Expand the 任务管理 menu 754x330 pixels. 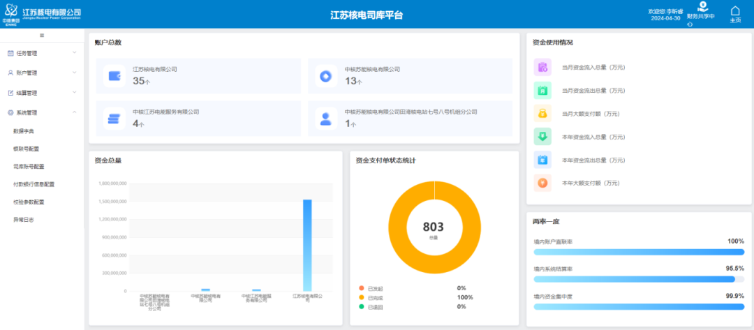[42, 53]
